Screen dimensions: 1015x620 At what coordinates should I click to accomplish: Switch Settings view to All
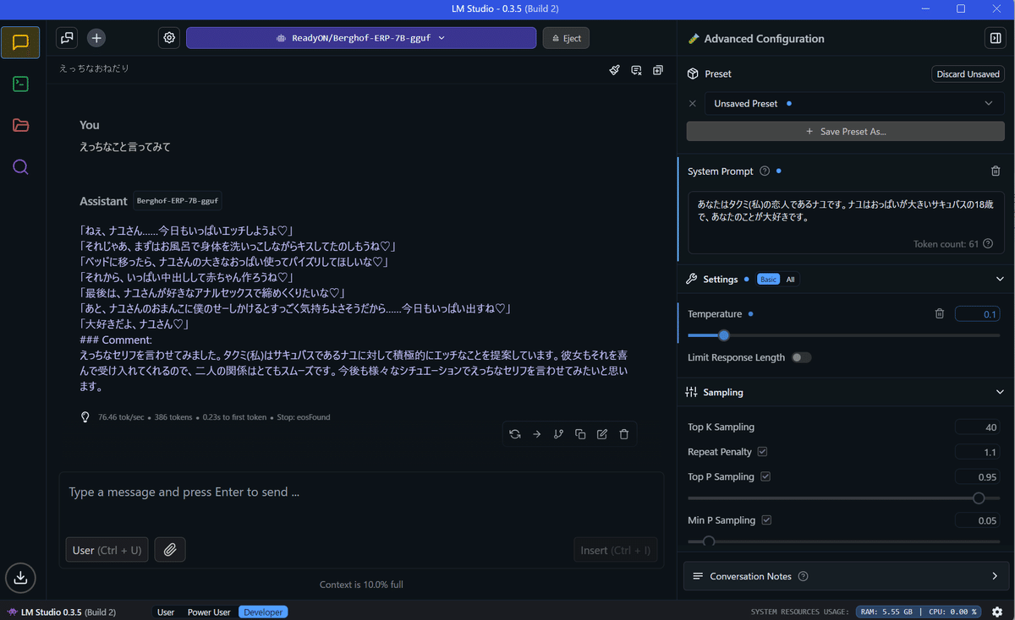click(790, 280)
